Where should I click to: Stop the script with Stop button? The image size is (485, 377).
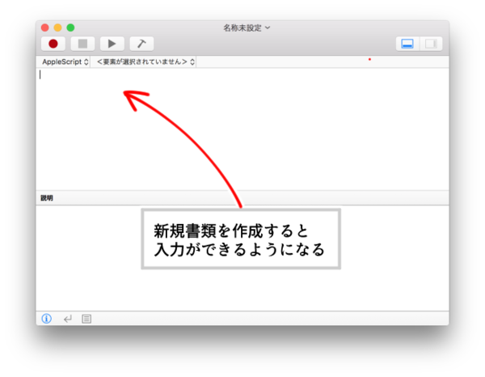tap(82, 44)
